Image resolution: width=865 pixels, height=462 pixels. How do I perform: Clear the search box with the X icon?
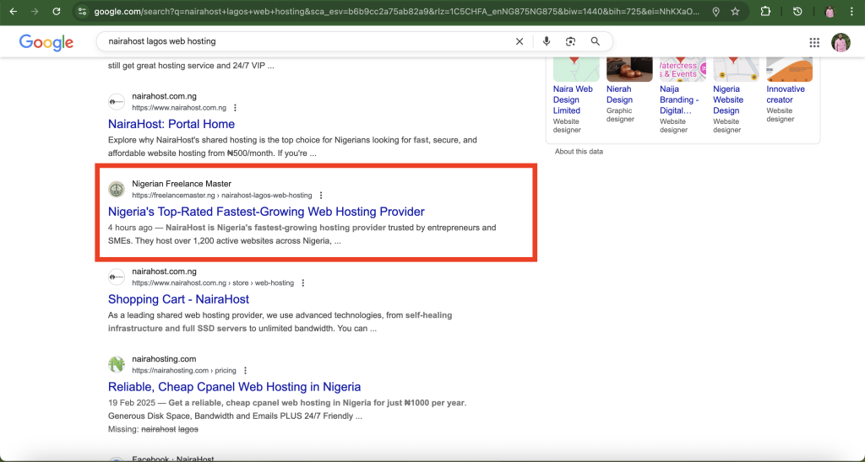click(x=520, y=41)
